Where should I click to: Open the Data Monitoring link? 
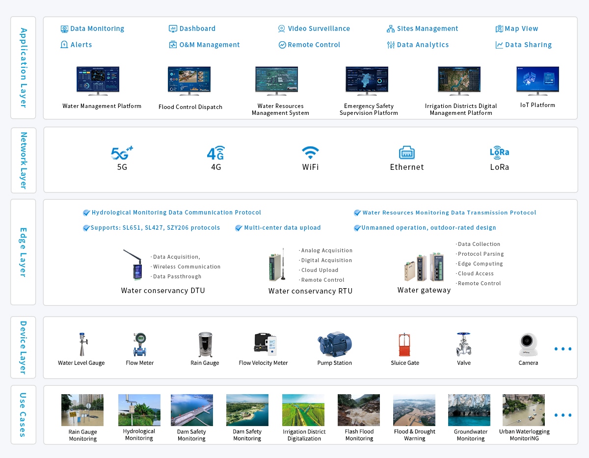click(97, 28)
